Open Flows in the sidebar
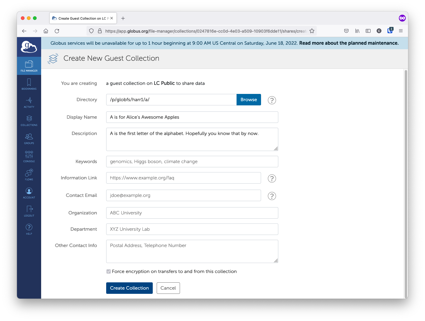Screen dimensions: 425x321 29,175
